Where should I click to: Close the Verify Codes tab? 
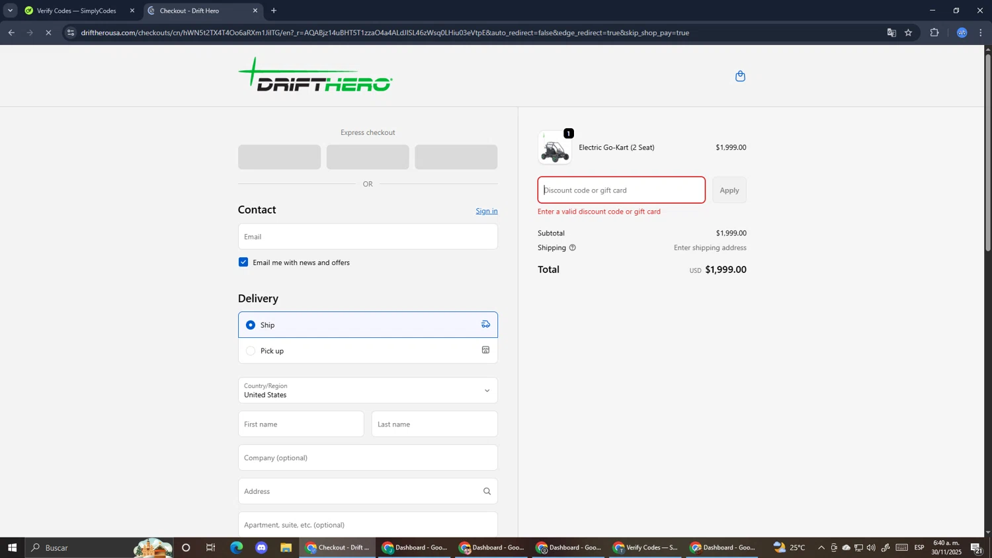pyautogui.click(x=132, y=11)
